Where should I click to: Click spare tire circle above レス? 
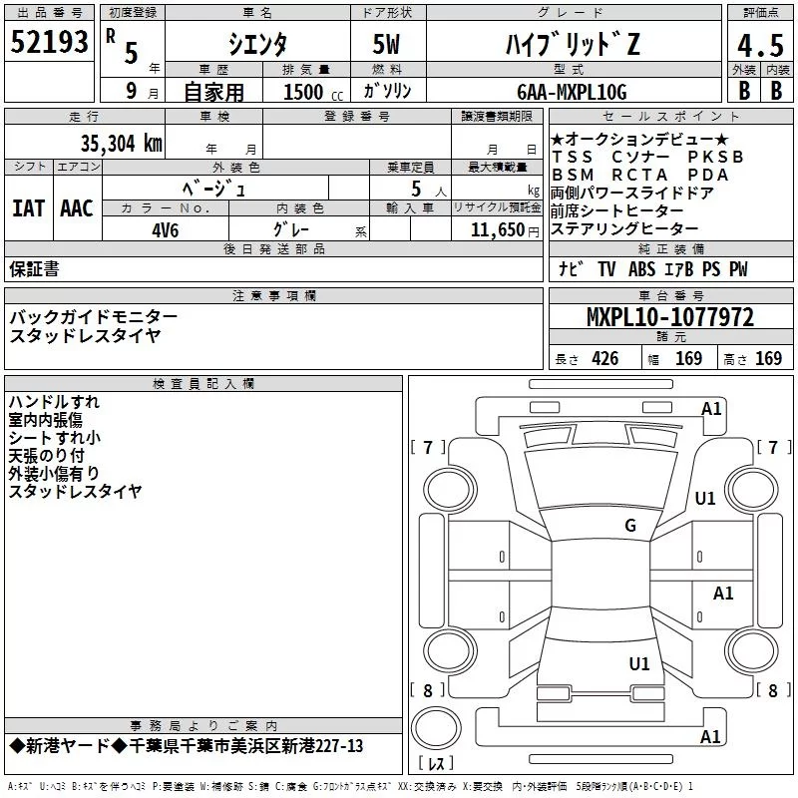pyautogui.click(x=436, y=727)
